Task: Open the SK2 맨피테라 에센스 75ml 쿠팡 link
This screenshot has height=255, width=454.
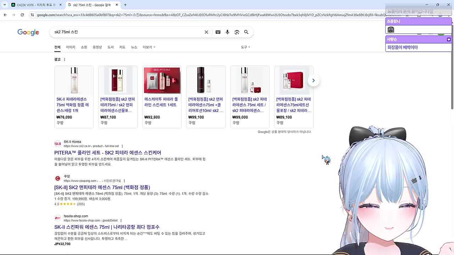Action: [x=102, y=187]
